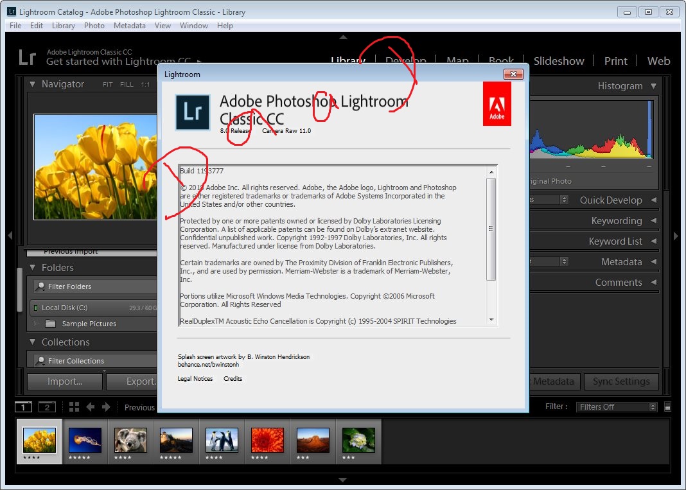Screen dimensions: 686x490
Task: Collapse the Folders panel
Action: [32, 267]
